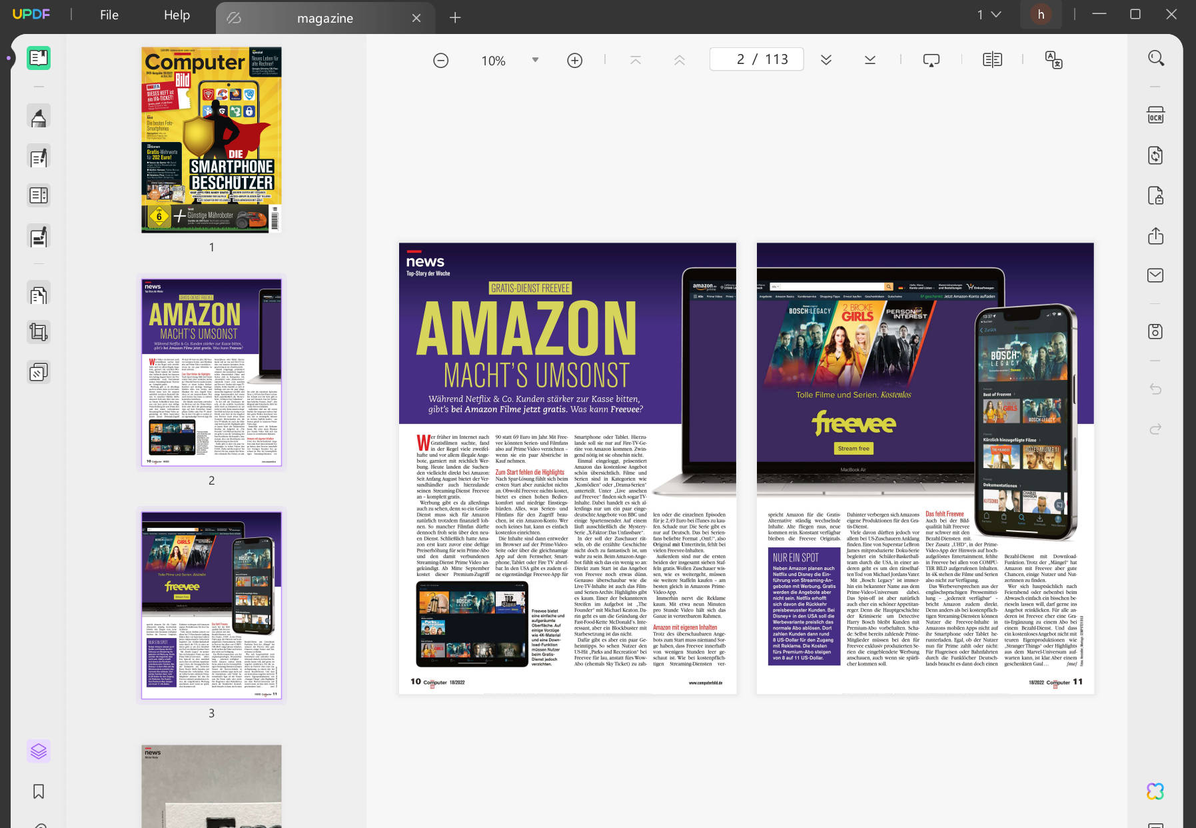1196x828 pixels.
Task: Share this file via the share icon
Action: click(x=1155, y=236)
